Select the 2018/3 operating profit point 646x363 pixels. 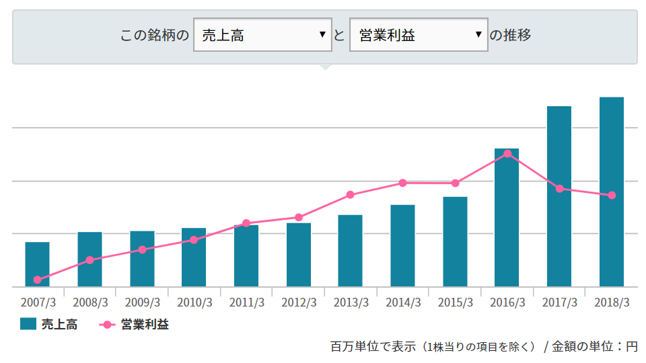pos(612,196)
